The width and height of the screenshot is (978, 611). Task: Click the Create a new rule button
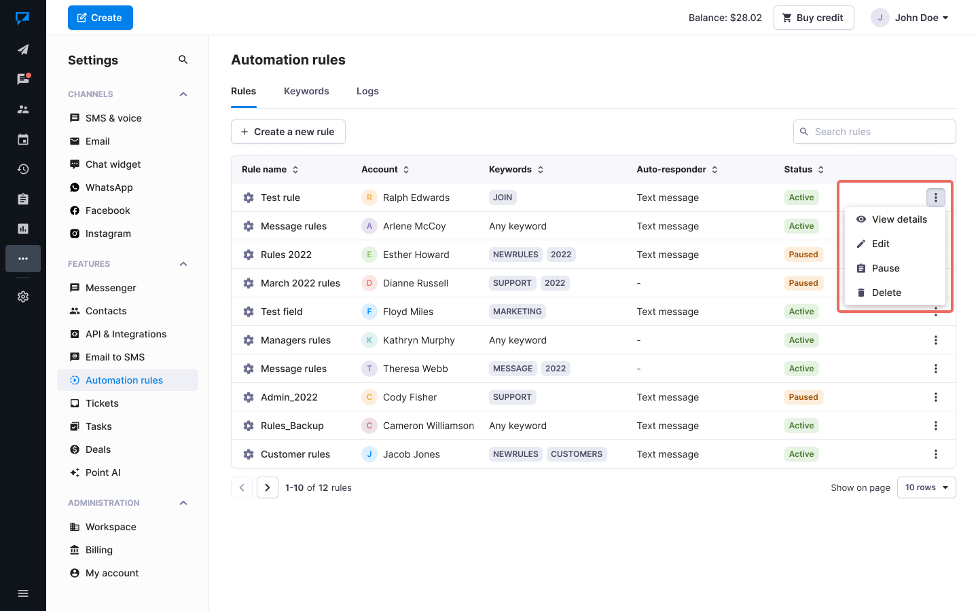pyautogui.click(x=288, y=132)
